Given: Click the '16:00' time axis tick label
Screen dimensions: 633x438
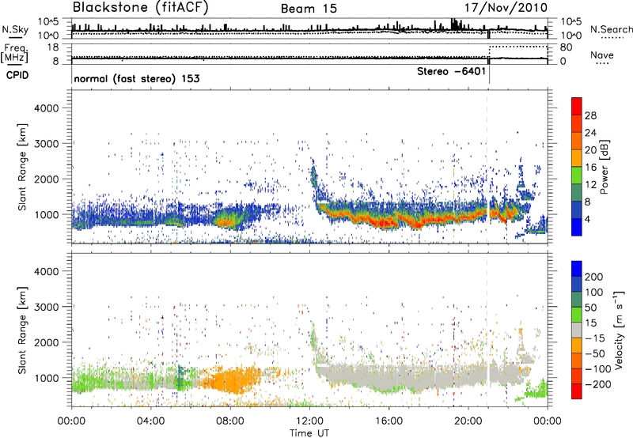Looking at the screenshot, I should 389,421.
